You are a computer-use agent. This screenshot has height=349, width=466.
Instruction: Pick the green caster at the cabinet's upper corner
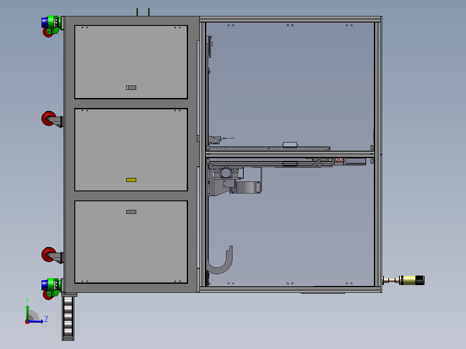[52, 26]
